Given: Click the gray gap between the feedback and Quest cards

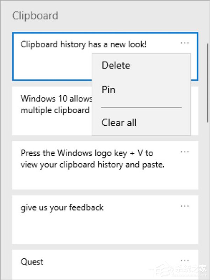Looking at the screenshot, I should [x=105, y=247].
